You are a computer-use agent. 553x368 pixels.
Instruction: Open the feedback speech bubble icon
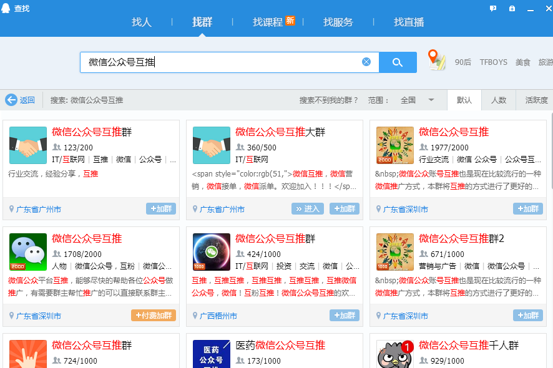493,9
